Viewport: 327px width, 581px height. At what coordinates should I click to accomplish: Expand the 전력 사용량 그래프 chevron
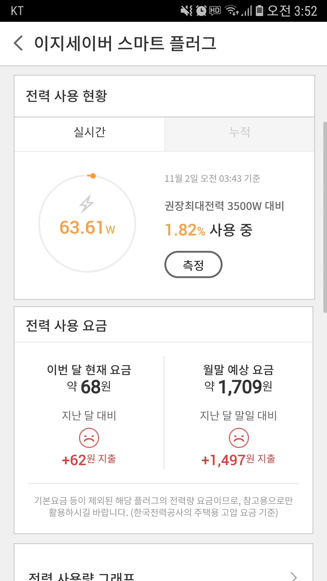click(x=293, y=576)
